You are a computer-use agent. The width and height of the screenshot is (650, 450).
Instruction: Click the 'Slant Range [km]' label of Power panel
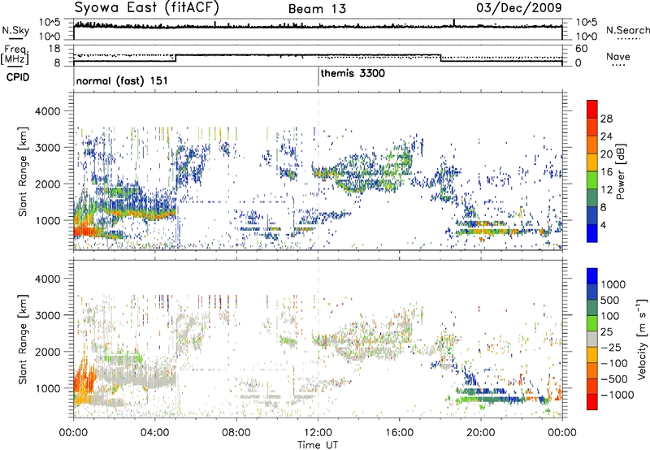pos(23,171)
